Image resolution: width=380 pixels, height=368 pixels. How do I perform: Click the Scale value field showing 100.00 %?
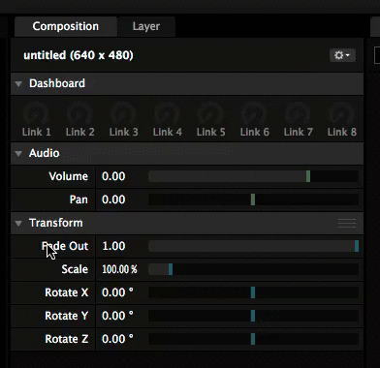click(x=119, y=269)
